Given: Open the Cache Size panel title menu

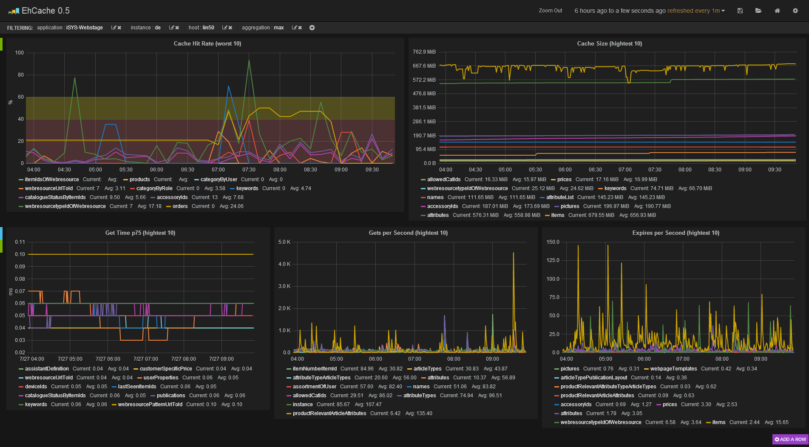Looking at the screenshot, I should click(x=610, y=43).
